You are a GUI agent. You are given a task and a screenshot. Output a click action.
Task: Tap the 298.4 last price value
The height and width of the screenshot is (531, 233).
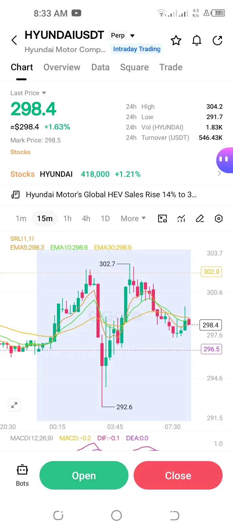pos(33,109)
